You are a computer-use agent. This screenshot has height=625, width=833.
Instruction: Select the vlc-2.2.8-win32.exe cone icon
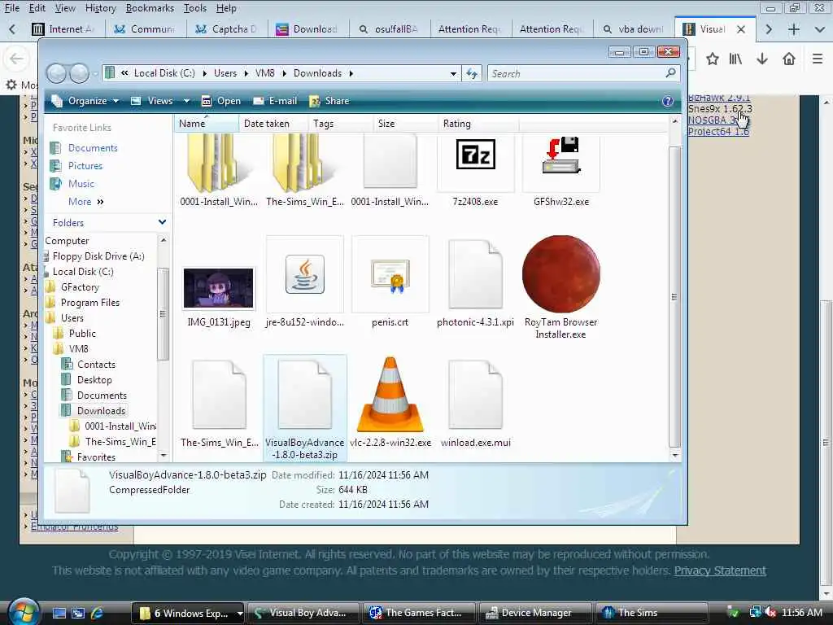coord(390,395)
